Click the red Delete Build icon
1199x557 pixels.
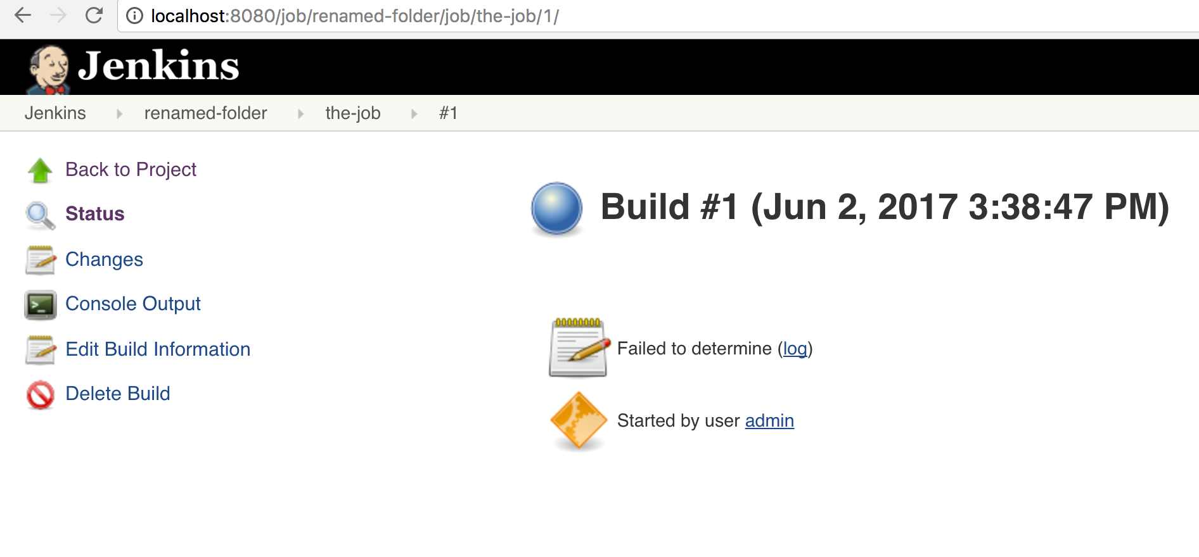tap(41, 395)
